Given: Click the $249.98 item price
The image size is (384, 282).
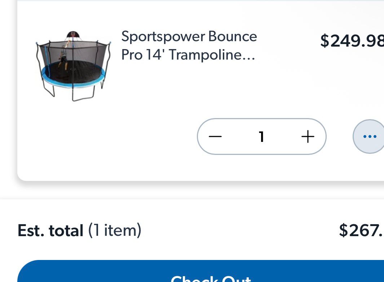Looking at the screenshot, I should [352, 41].
